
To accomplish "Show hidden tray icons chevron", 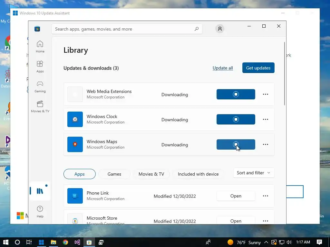I will (x=266, y=242).
